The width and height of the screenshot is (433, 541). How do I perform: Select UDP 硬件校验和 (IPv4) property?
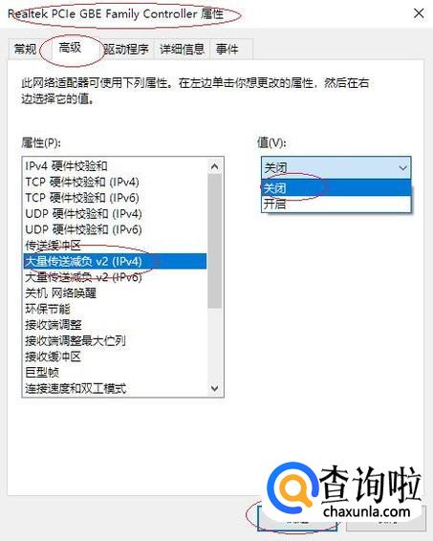tap(116, 213)
